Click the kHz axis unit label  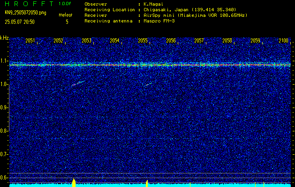4,38
